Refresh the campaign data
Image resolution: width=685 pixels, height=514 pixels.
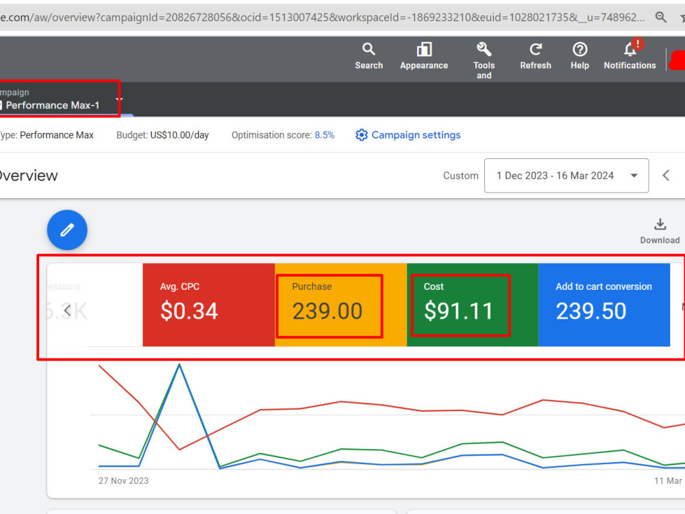click(536, 57)
